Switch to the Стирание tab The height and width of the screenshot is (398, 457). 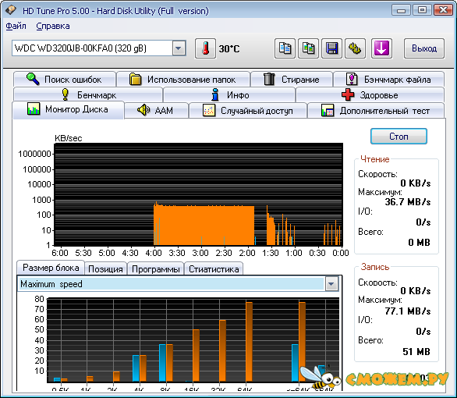[292, 80]
